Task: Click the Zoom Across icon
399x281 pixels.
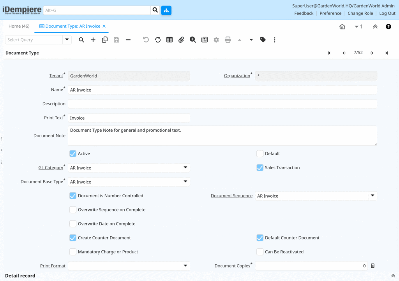Action: click(x=192, y=40)
